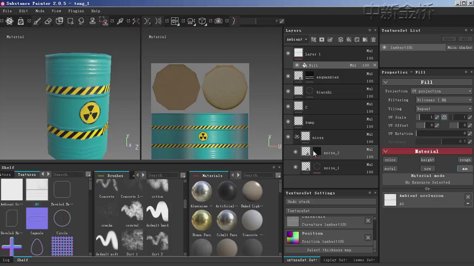Collapse the Material properties section
Image resolution: width=474 pixels, height=266 pixels.
pyautogui.click(x=385, y=151)
